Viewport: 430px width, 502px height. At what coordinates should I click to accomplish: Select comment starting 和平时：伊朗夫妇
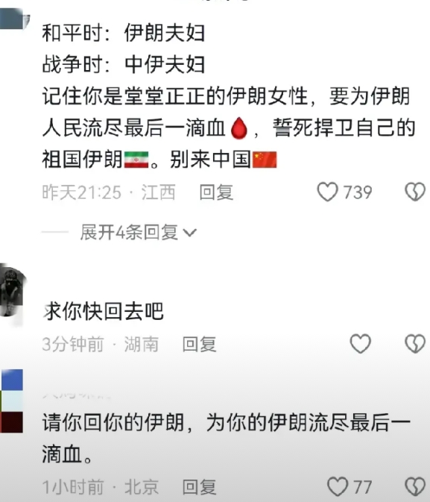pos(229,96)
